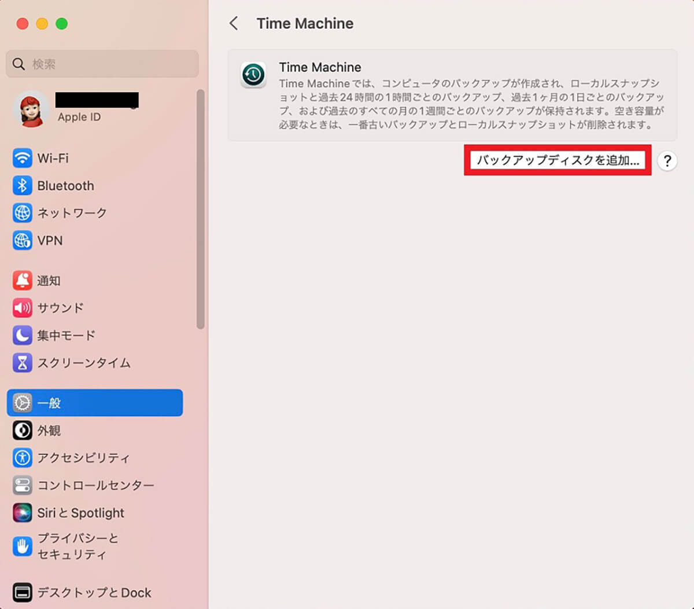Select サウンド label in sidebar
This screenshot has width=694, height=609.
pos(61,308)
